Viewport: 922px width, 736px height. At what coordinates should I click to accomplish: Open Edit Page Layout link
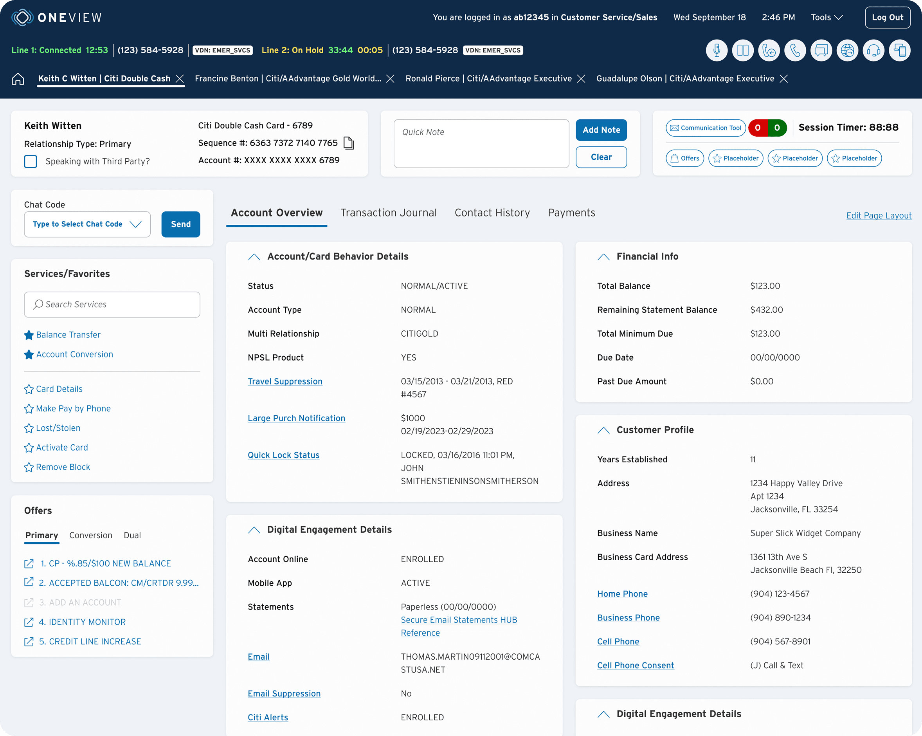click(x=879, y=216)
